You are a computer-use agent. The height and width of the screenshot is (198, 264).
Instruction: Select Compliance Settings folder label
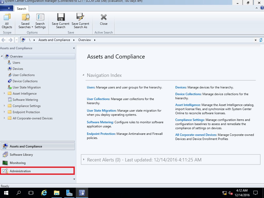point(27,106)
